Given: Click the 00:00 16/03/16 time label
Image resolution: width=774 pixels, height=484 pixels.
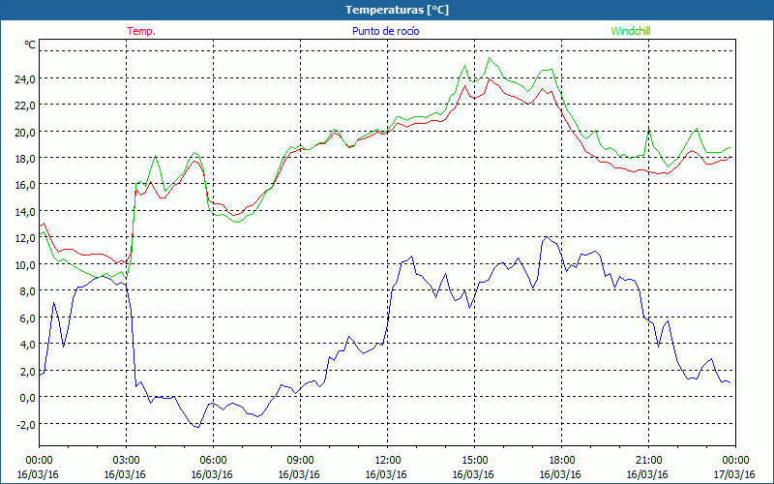Looking at the screenshot, I should tap(38, 468).
